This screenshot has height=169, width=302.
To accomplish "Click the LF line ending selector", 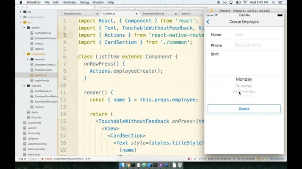I will click(195, 159).
